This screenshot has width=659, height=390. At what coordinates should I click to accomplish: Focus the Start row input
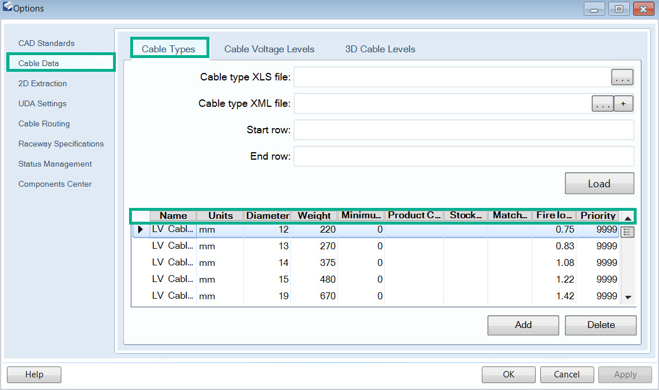click(463, 130)
